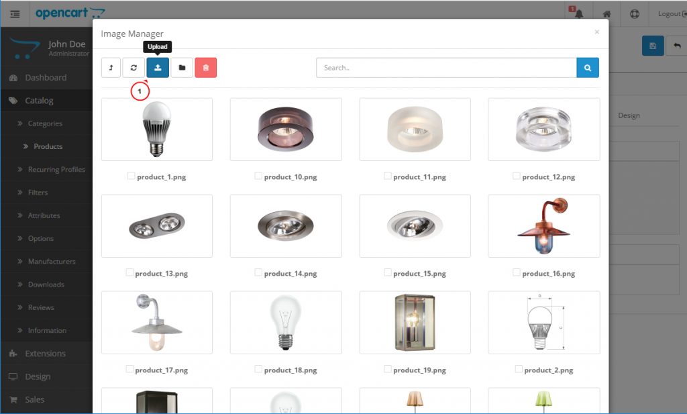Click the chevron beside Options

tap(19, 238)
